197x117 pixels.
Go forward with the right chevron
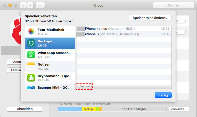point(30,5)
